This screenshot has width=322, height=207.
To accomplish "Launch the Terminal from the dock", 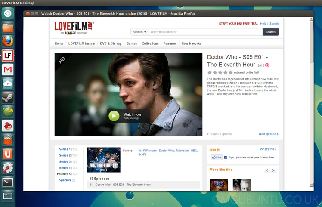I will pyautogui.click(x=8, y=182).
